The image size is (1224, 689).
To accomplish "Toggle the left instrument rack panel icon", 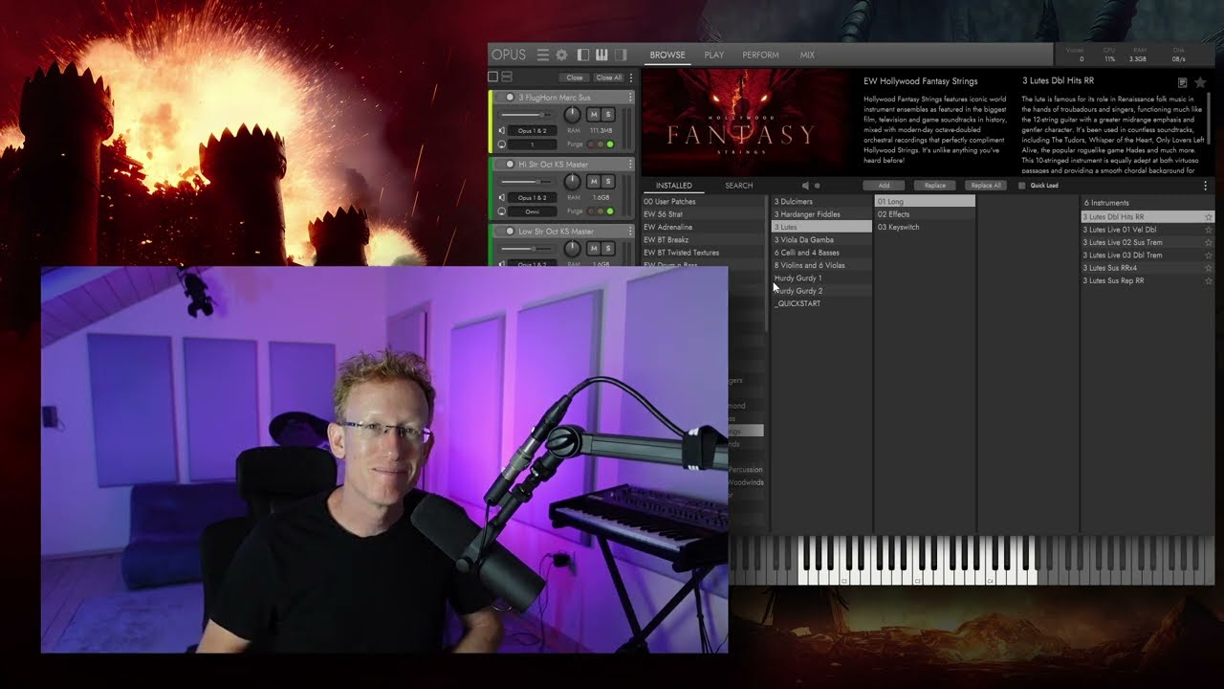I will point(583,56).
